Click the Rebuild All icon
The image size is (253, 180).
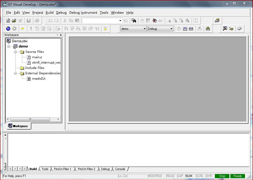click(x=191, y=29)
